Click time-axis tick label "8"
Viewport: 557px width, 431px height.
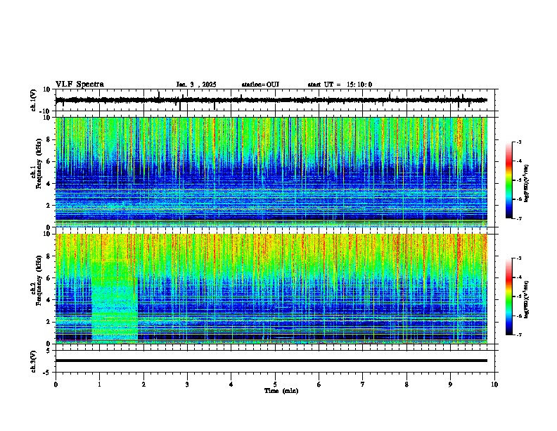tap(406, 385)
